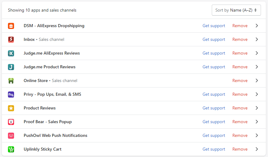Remove the Online Store sales channel
The height and width of the screenshot is (157, 268).
[x=240, y=81]
